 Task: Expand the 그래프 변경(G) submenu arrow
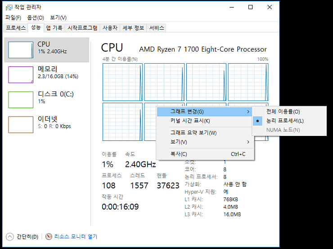(248, 112)
